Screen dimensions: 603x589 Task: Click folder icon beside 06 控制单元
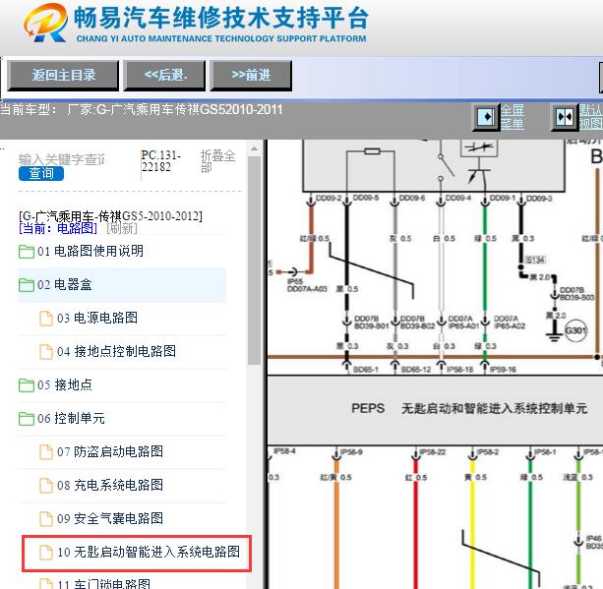(27, 419)
